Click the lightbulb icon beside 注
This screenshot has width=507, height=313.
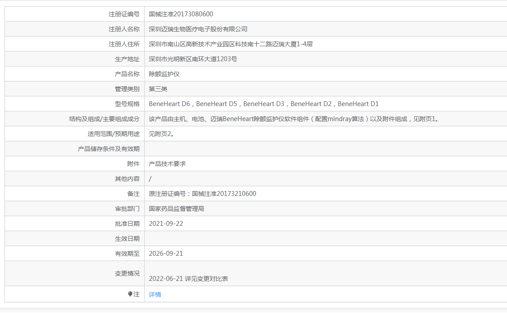(x=130, y=294)
